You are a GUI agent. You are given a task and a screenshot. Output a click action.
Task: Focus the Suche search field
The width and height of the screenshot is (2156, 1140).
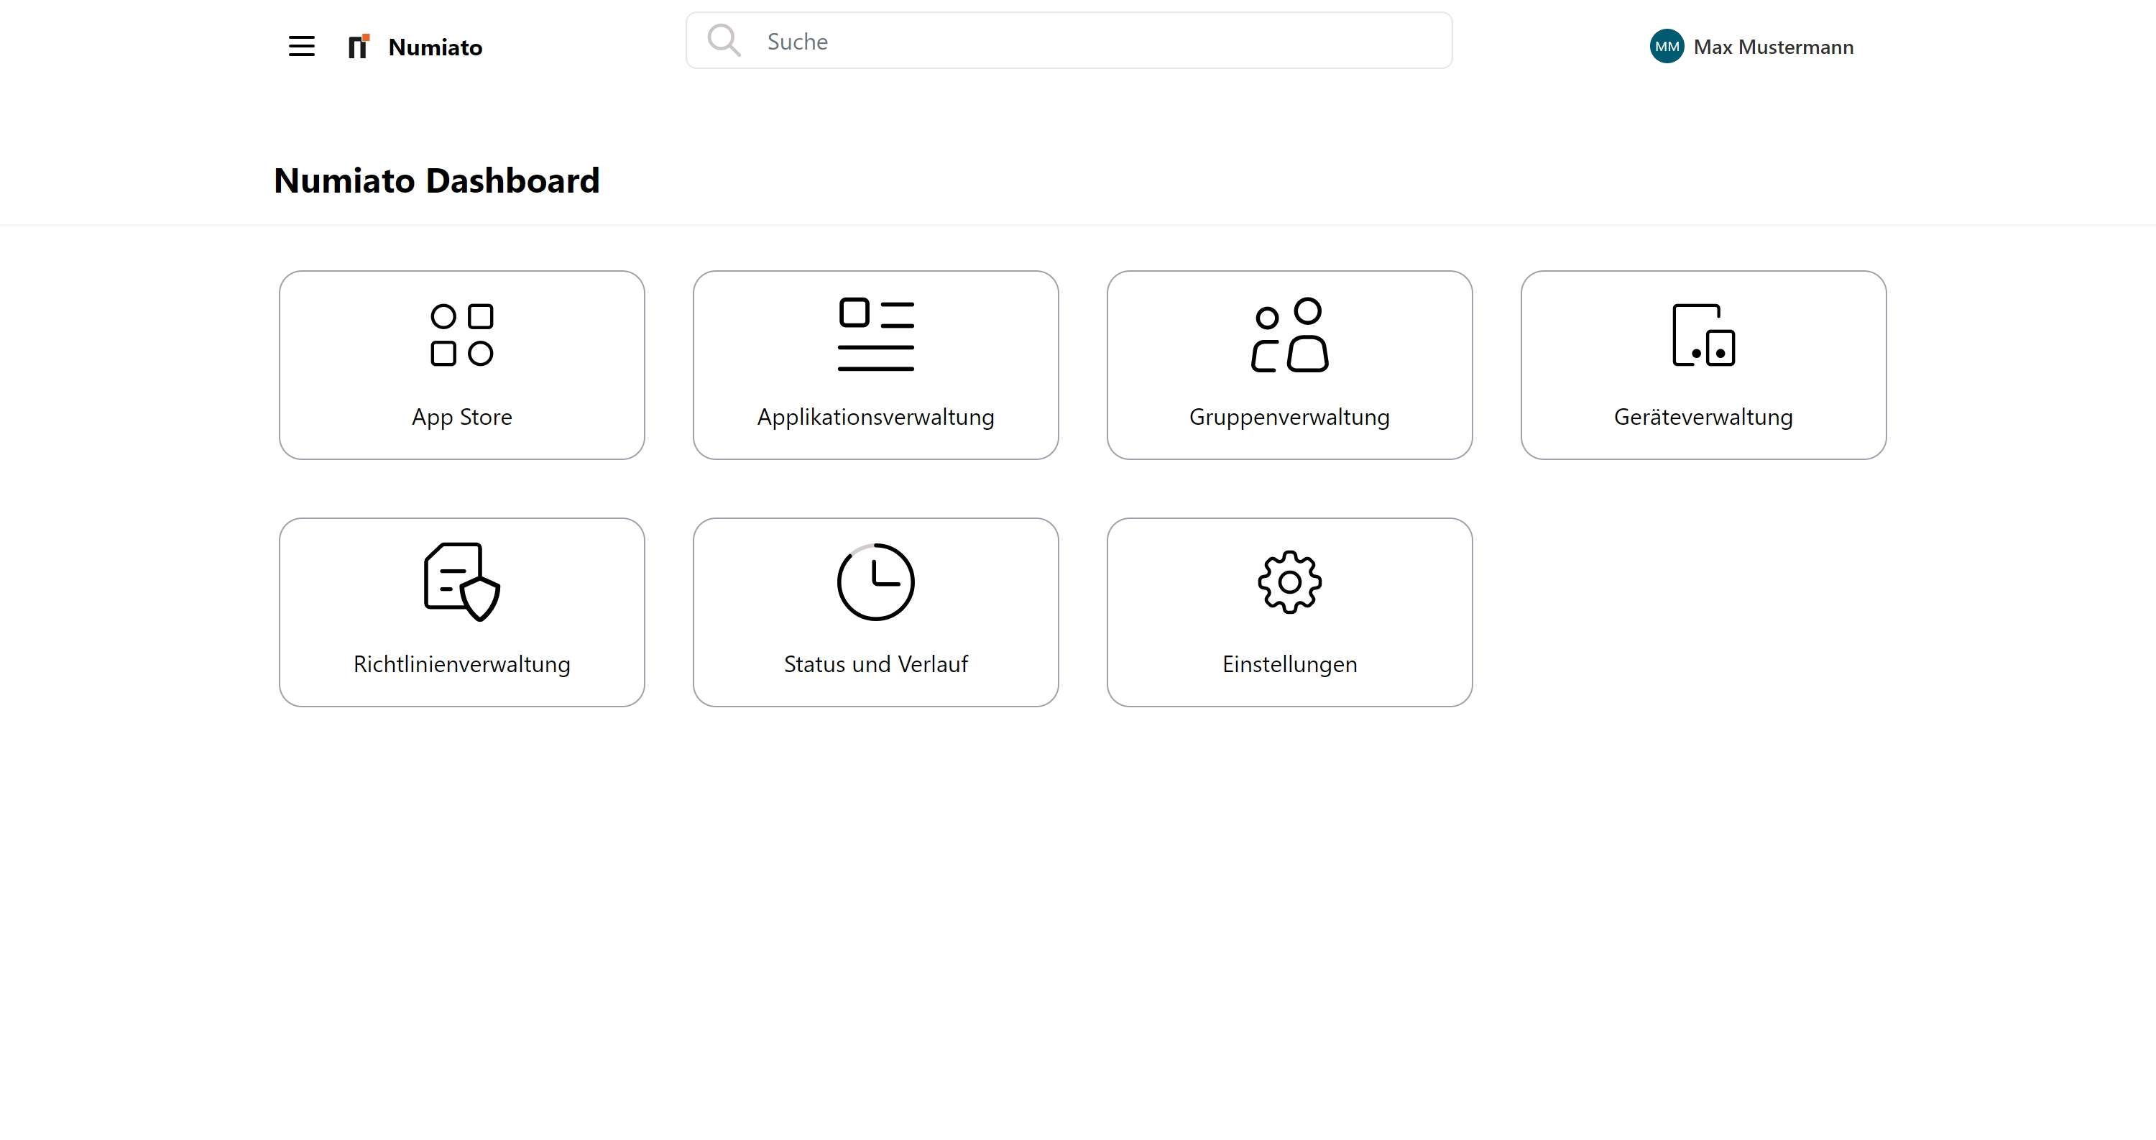click(x=1069, y=41)
